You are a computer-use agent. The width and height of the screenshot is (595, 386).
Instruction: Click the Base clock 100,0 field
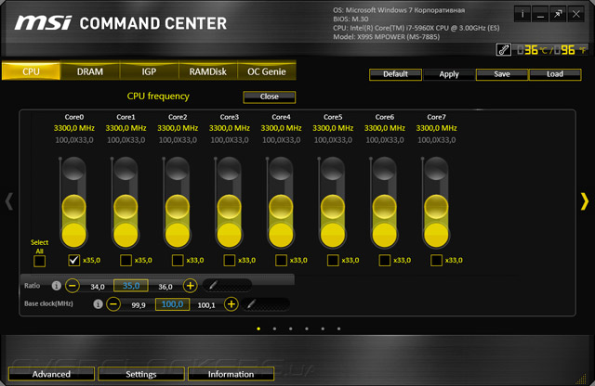(x=172, y=304)
